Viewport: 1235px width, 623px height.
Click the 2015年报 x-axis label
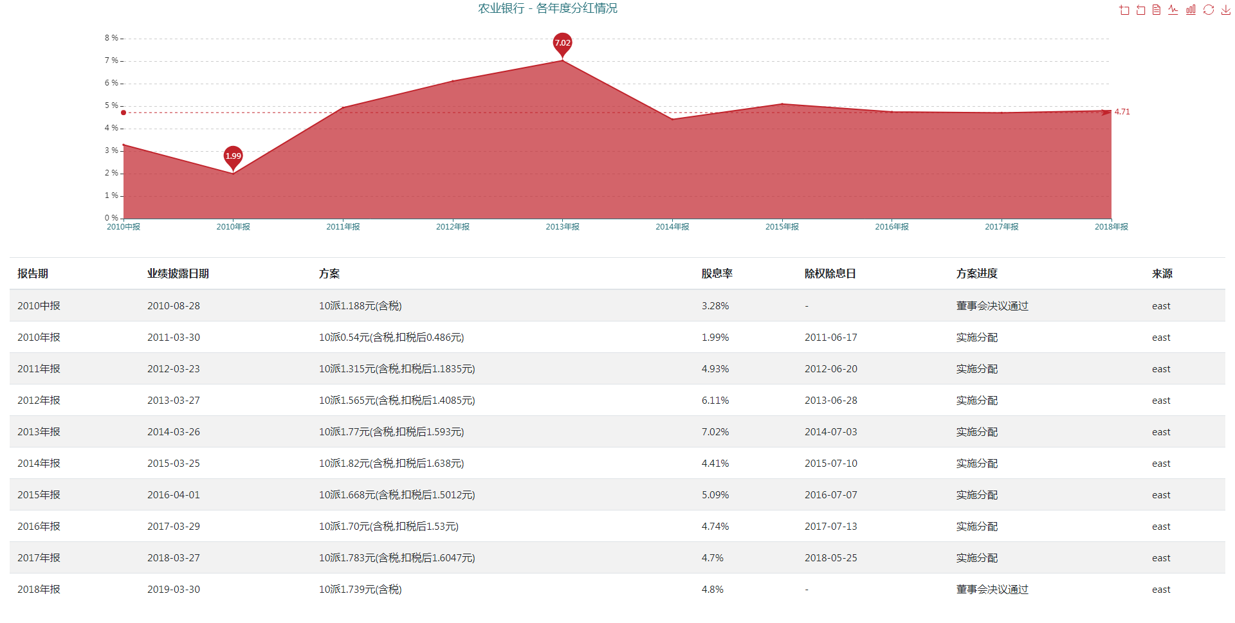[782, 227]
